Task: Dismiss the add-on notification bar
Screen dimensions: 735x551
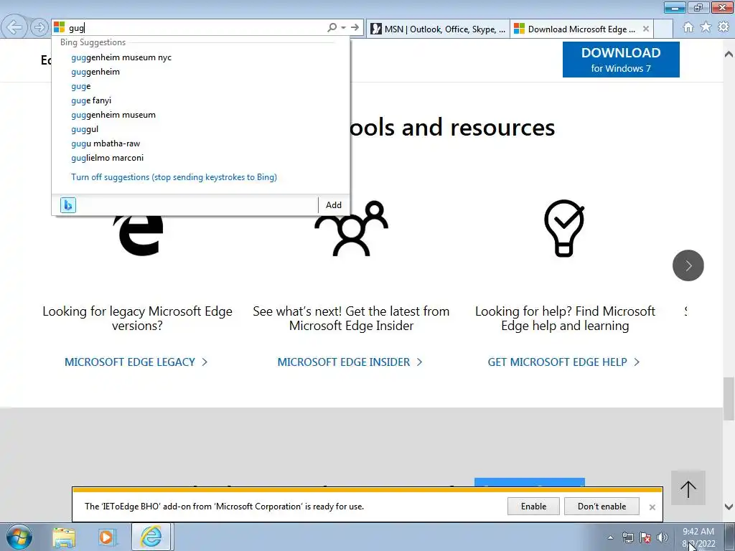Action: pos(652,507)
